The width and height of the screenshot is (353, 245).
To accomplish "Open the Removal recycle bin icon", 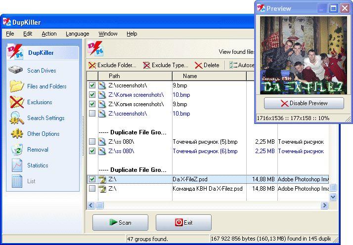I will click(17, 150).
